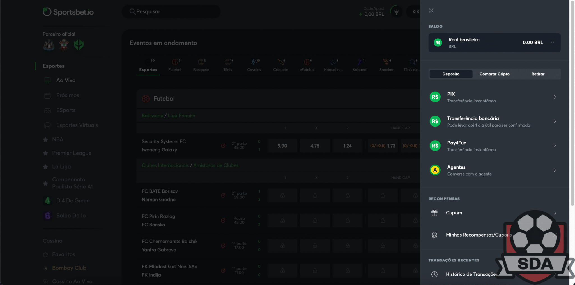Viewport: 575px width, 285px height.
Task: Select the Cavalos sport tab
Action: point(254,66)
